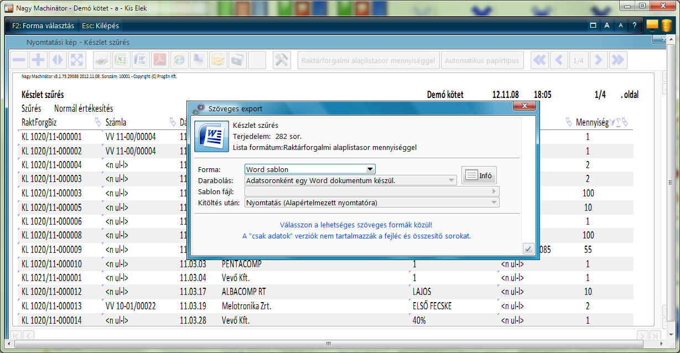
Task: Click the date cell 11.03.17
Action: pyautogui.click(x=193, y=292)
